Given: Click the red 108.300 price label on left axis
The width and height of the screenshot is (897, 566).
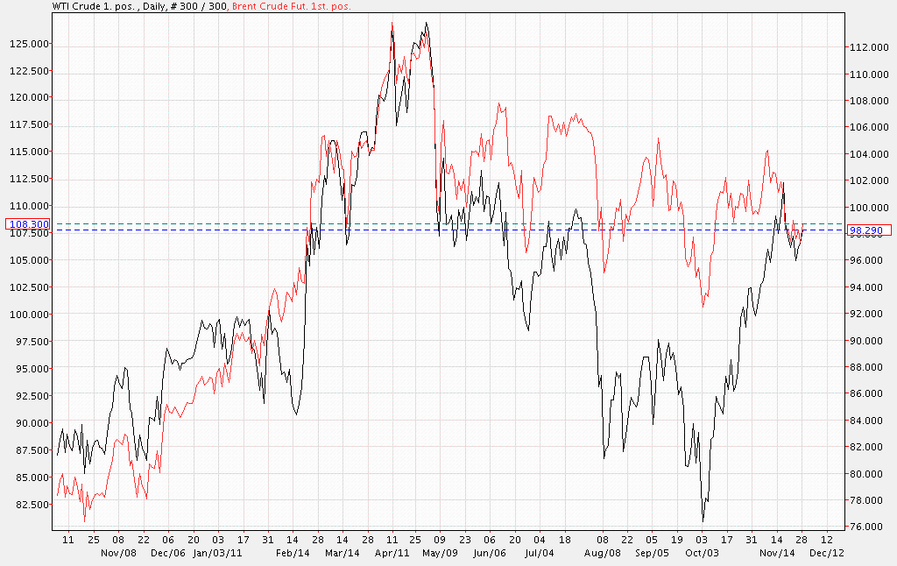Looking at the screenshot, I should pos(28,224).
